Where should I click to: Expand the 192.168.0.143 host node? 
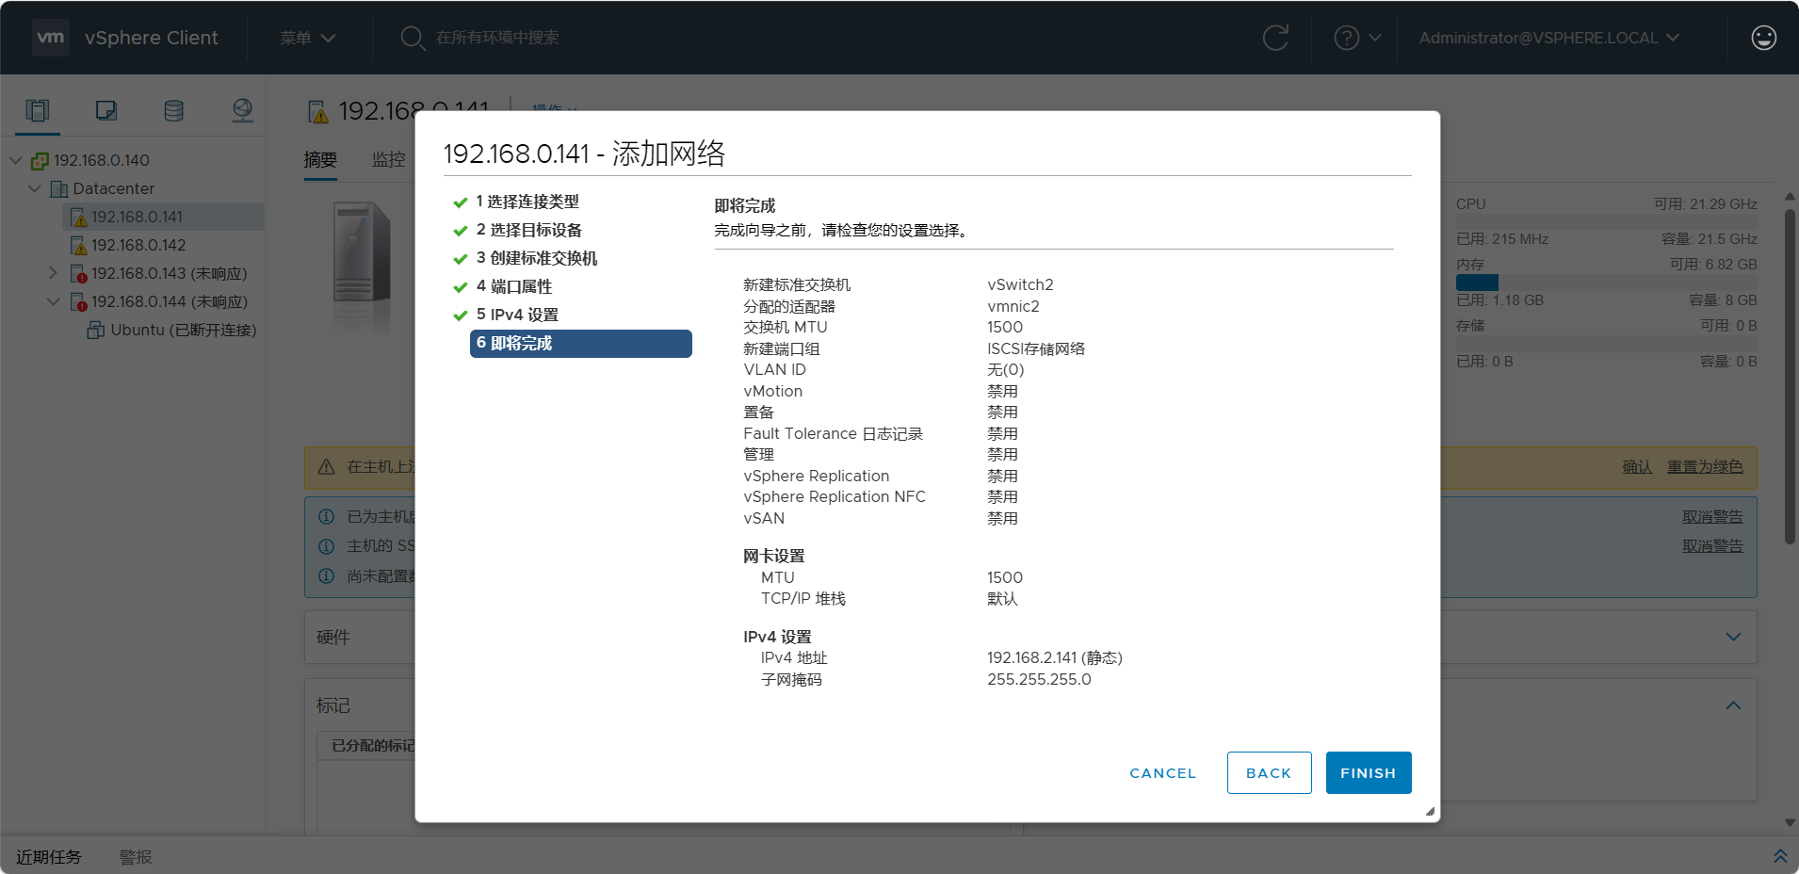point(54,273)
